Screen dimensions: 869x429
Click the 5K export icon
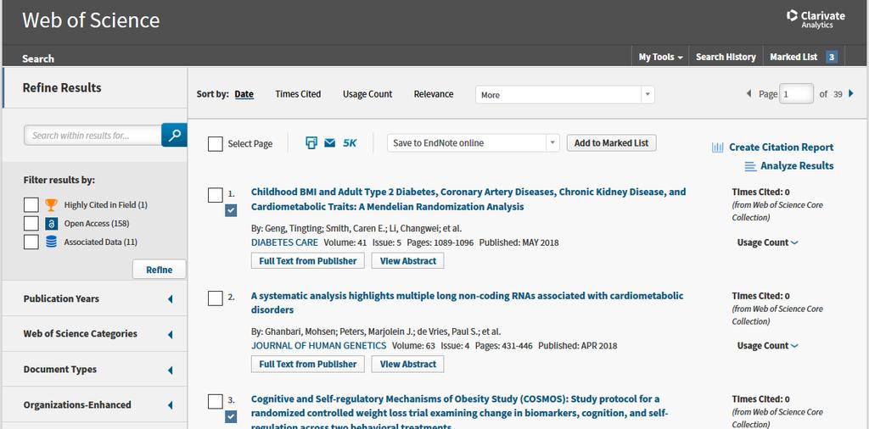pyautogui.click(x=350, y=142)
